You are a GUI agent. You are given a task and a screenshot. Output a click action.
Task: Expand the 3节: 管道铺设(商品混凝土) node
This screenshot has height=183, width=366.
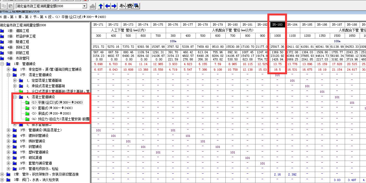[x=9, y=130]
